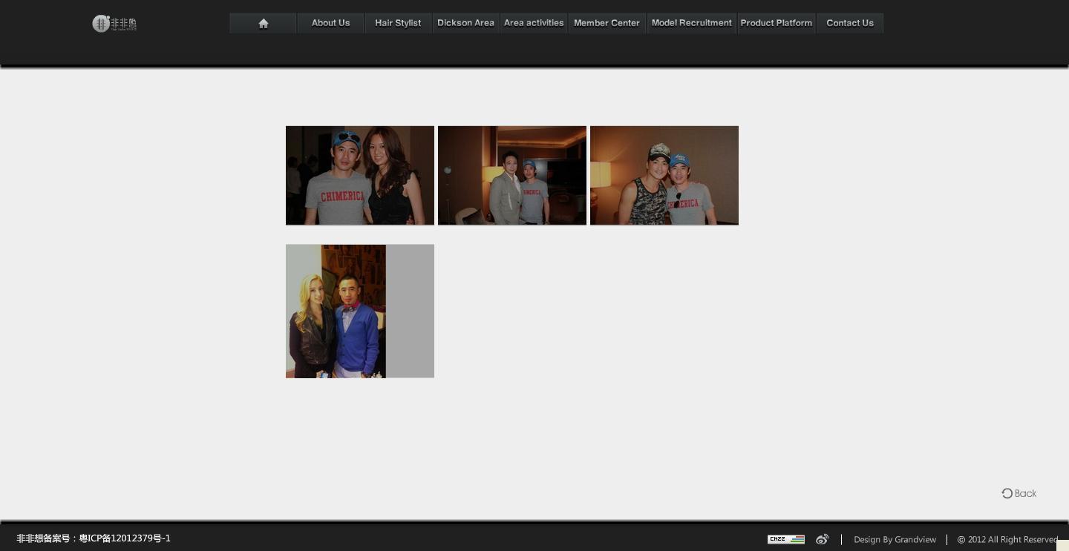Go to the Hair Stylist page

(398, 23)
